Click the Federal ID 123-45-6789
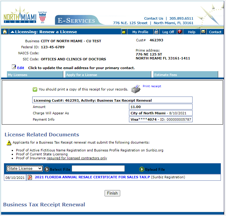 [x=53, y=47]
